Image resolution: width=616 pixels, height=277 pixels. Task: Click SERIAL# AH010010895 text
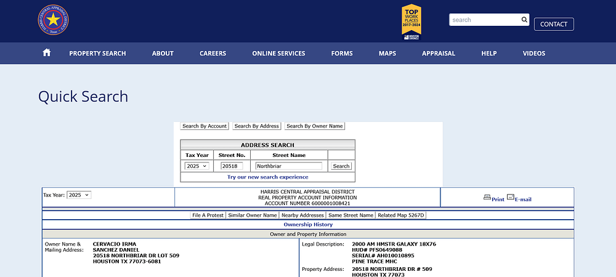[383, 255]
